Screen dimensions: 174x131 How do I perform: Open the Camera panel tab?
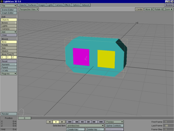click(58, 5)
